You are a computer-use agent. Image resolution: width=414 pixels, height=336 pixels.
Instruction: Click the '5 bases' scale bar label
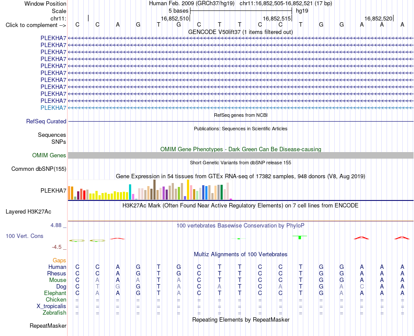tap(179, 11)
